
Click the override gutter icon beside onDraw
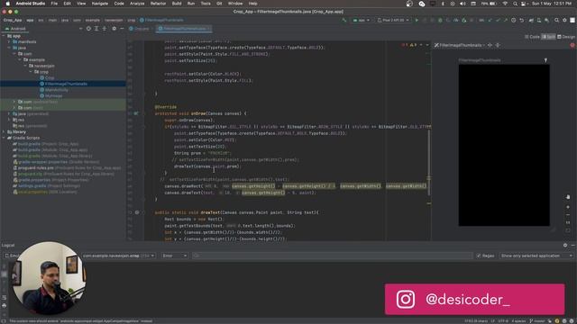pyautogui.click(x=136, y=113)
